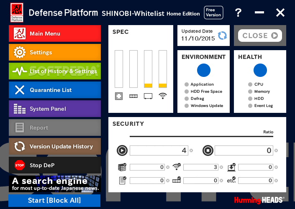Open the System Panel

pyautogui.click(x=55, y=109)
